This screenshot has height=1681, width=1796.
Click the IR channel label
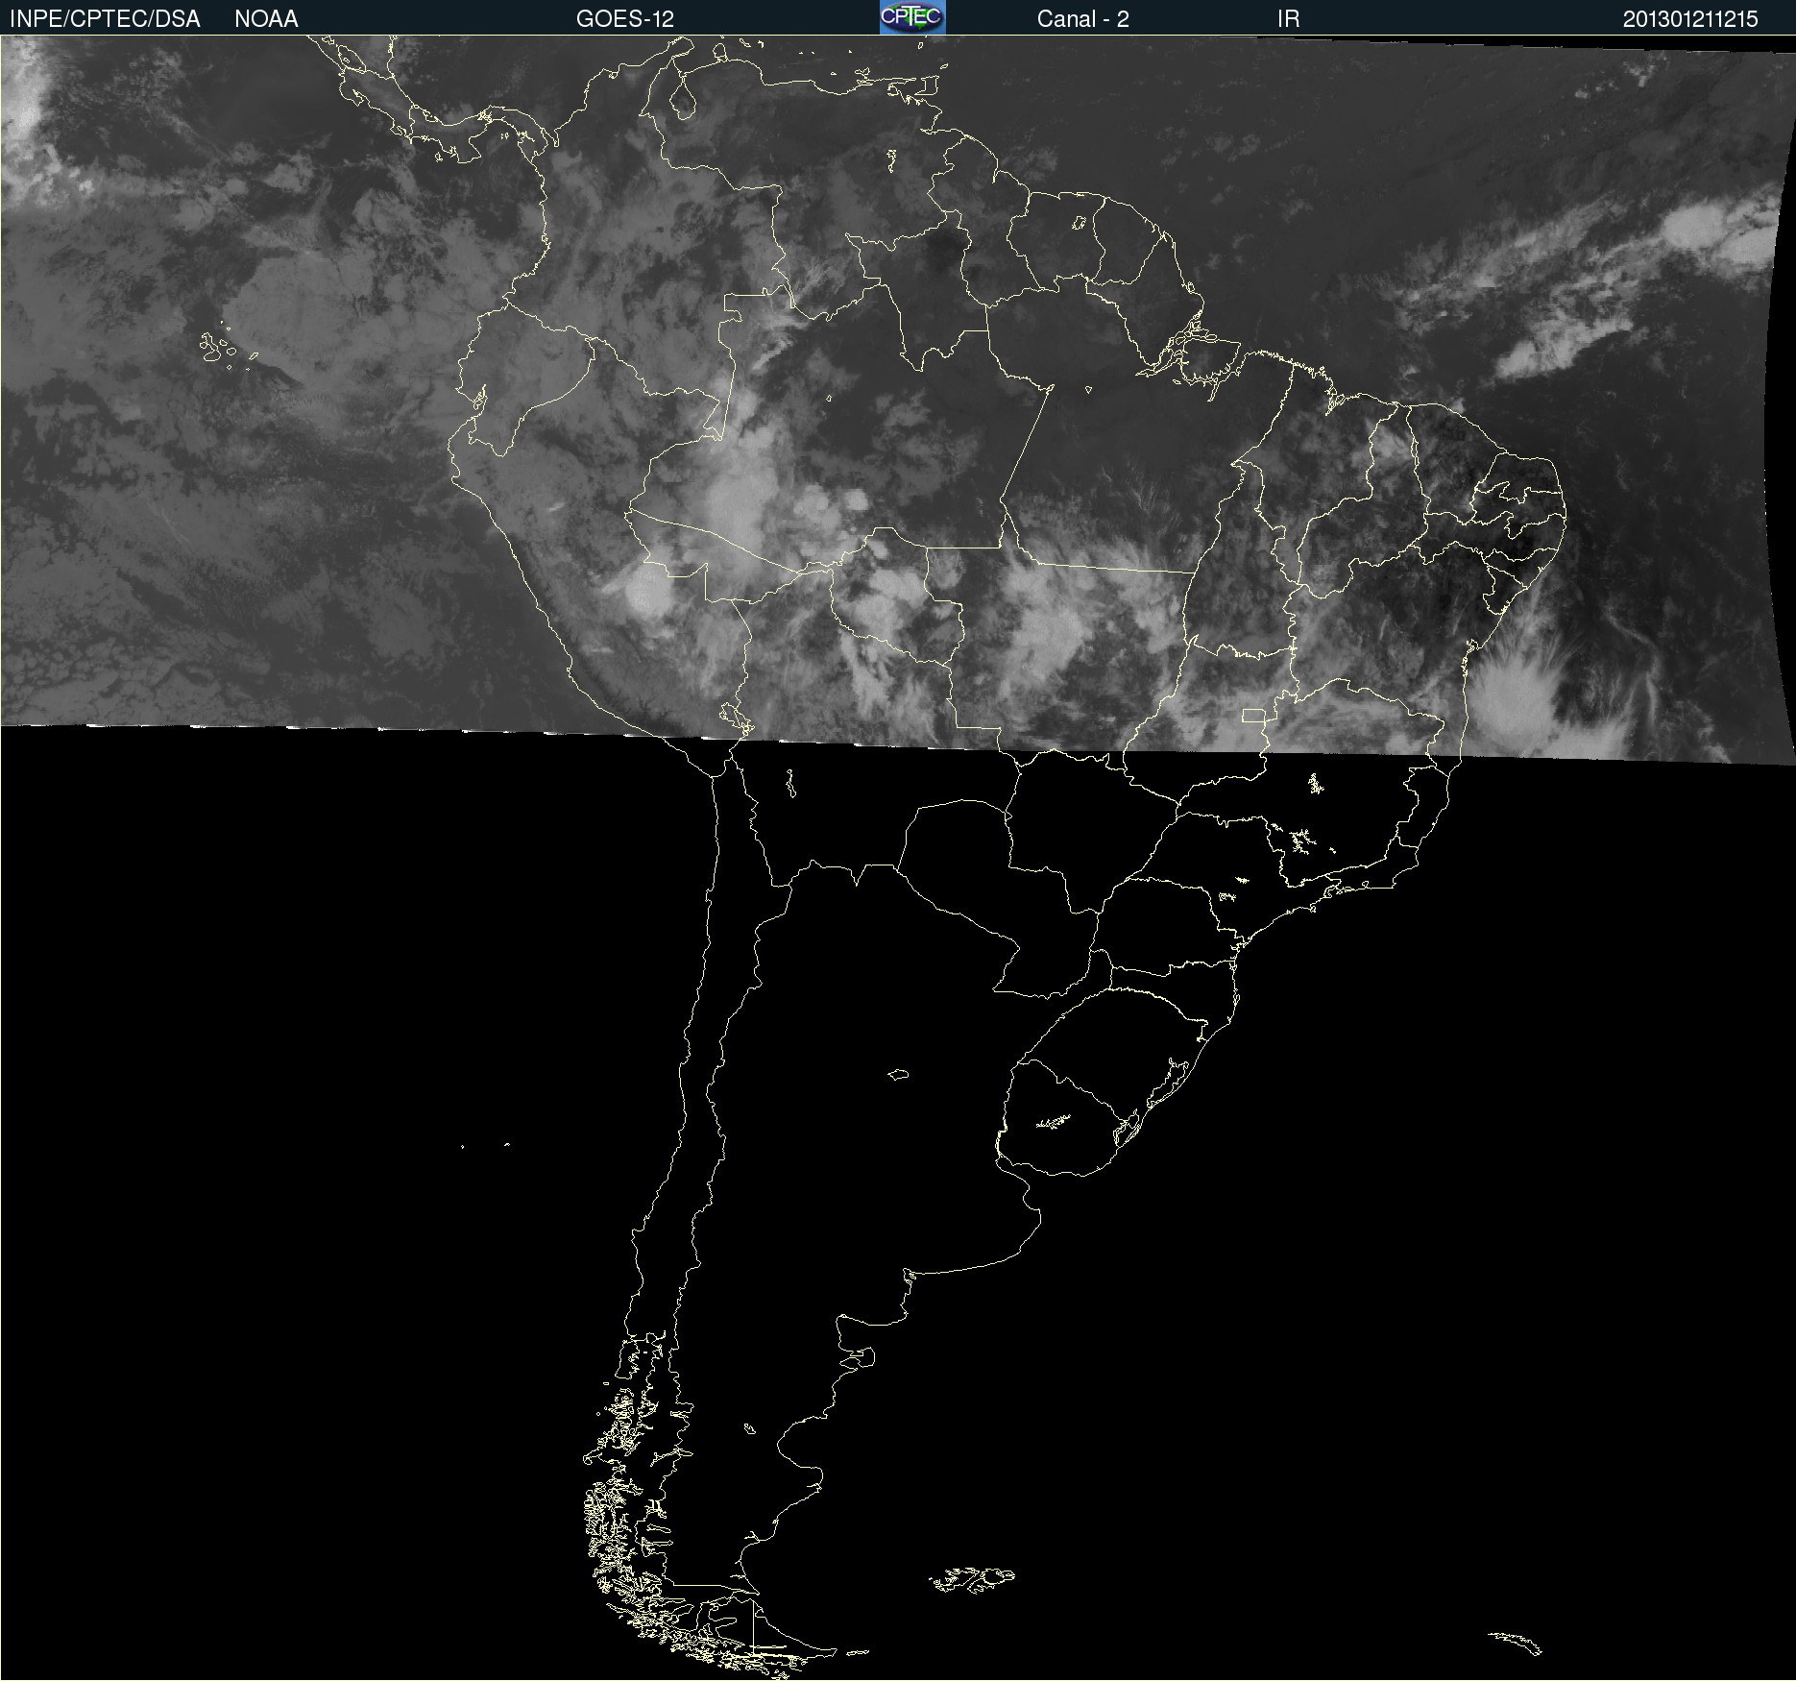pos(1288,19)
